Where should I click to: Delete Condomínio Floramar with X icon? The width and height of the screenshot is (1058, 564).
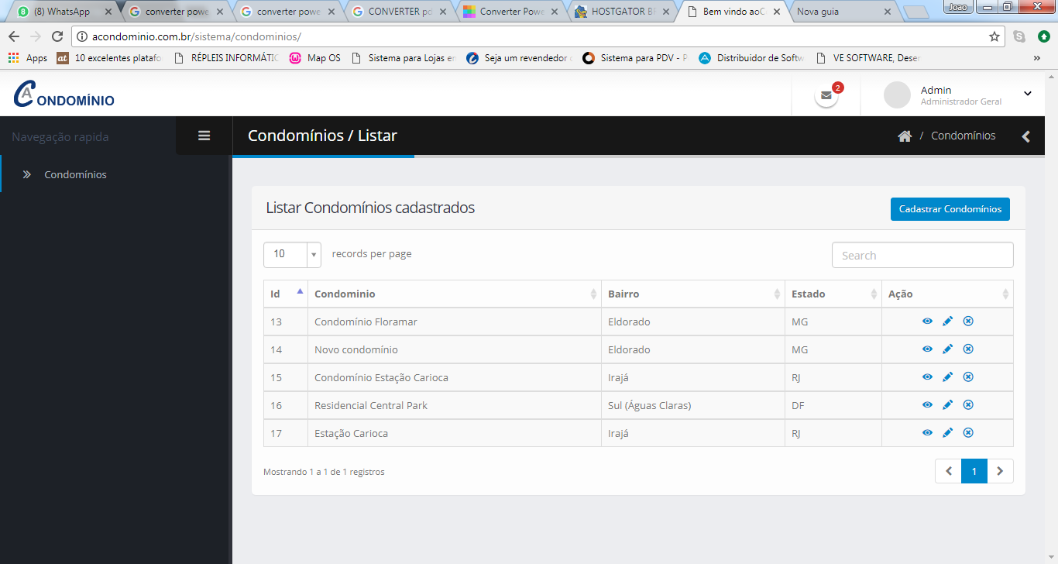[x=968, y=322]
